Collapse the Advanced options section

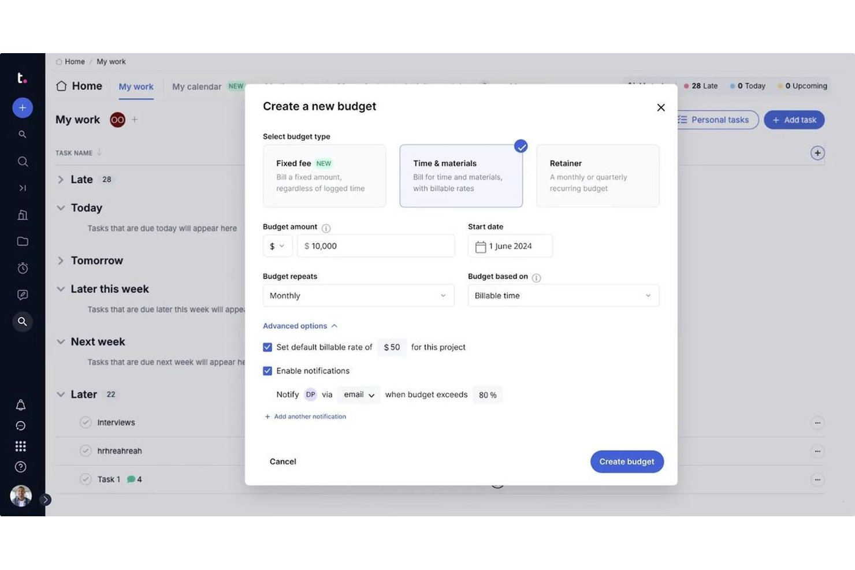click(x=300, y=326)
